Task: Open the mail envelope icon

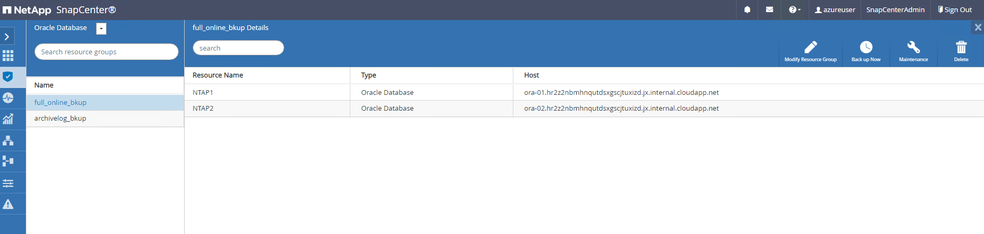Action: tap(769, 10)
